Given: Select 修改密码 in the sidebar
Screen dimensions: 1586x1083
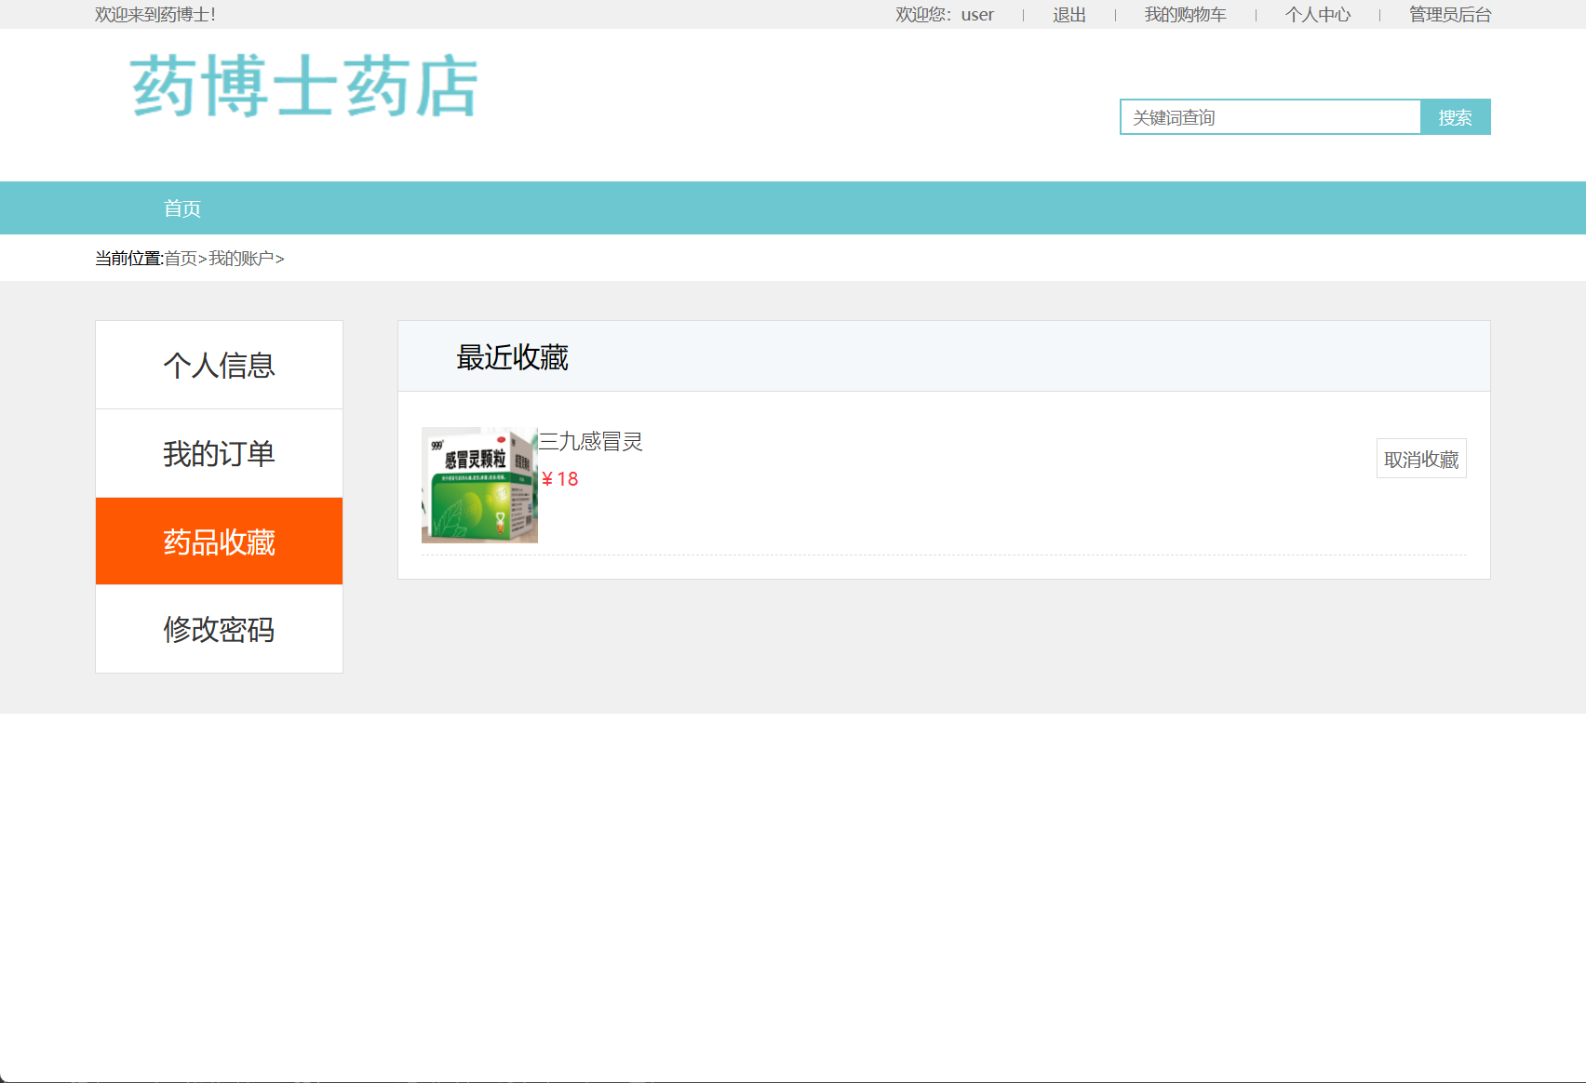Looking at the screenshot, I should click(218, 629).
